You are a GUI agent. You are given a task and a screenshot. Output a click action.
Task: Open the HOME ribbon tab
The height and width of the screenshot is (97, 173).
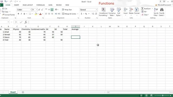[x=8, y=5]
